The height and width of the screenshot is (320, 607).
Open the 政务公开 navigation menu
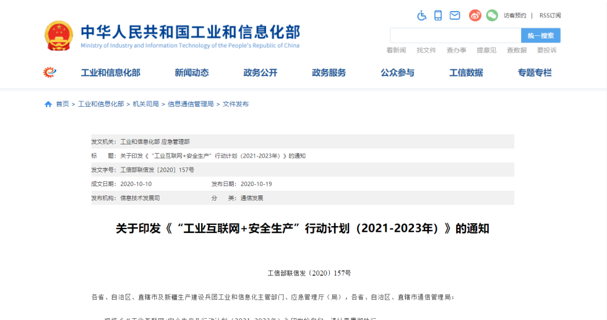260,72
